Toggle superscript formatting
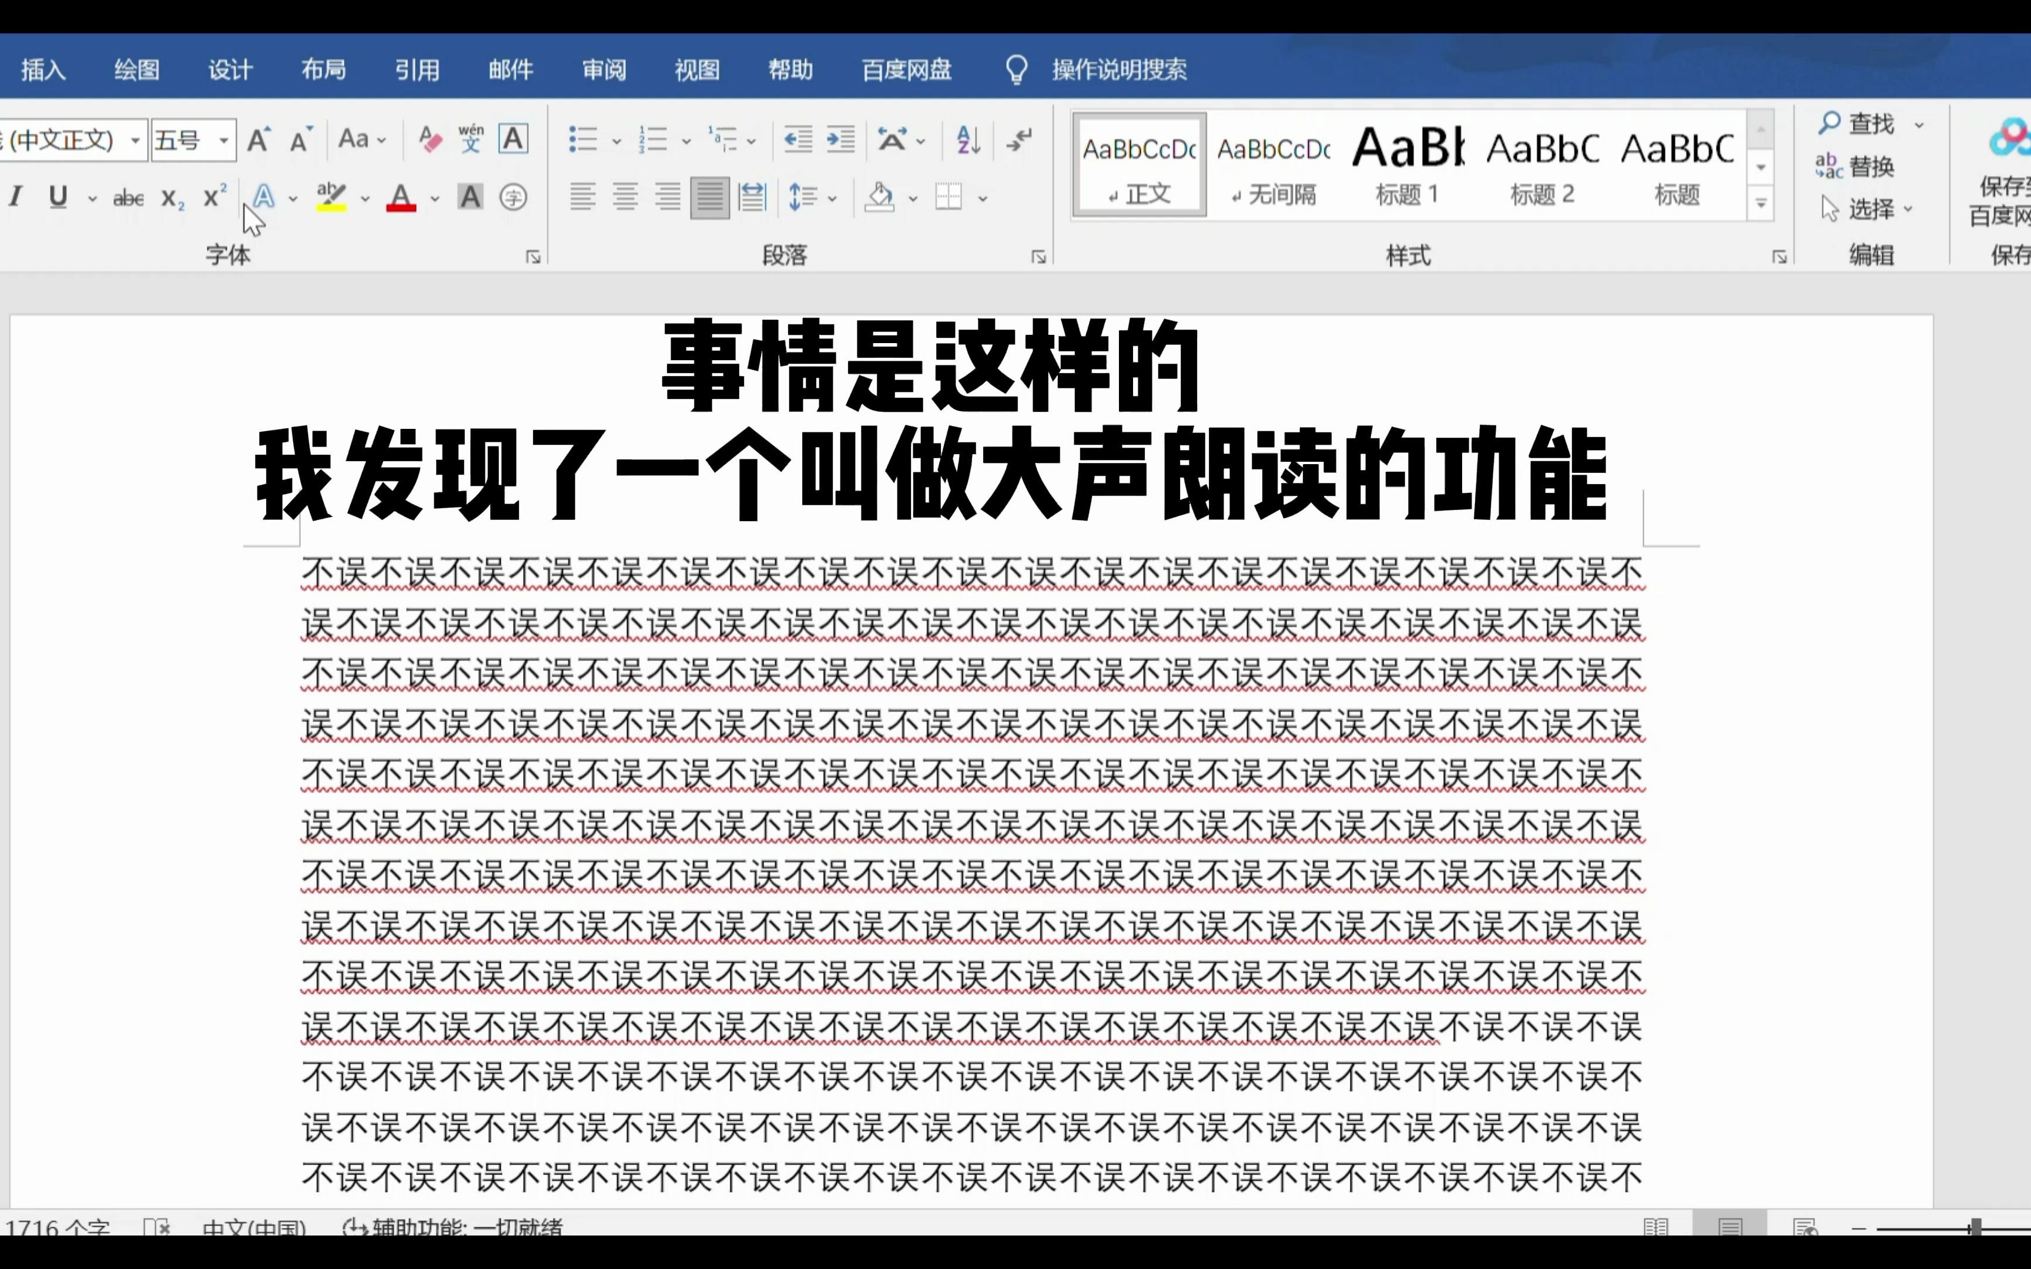The image size is (2031, 1269). point(215,198)
